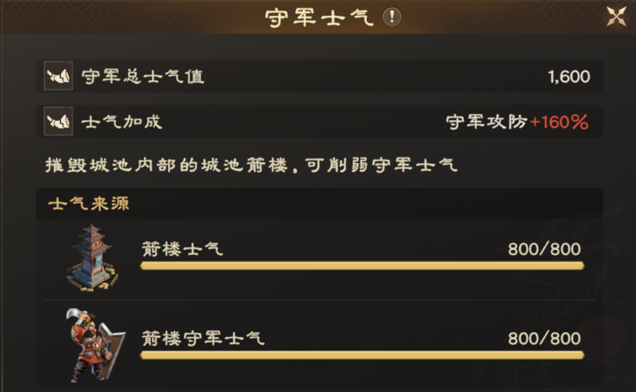636x392 pixels.
Task: Click the morale icon beside 士气加成
Action: click(59, 122)
